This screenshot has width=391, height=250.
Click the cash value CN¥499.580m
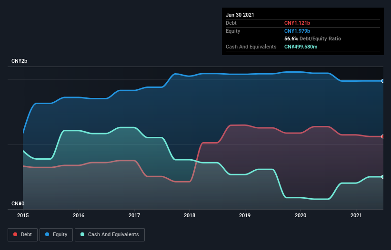pyautogui.click(x=301, y=47)
